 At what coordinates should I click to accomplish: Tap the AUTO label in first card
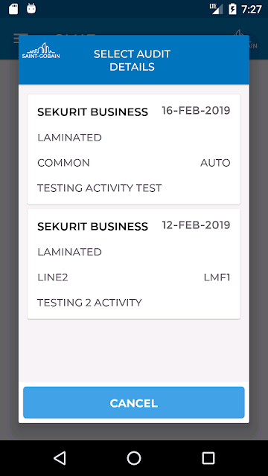click(x=215, y=163)
